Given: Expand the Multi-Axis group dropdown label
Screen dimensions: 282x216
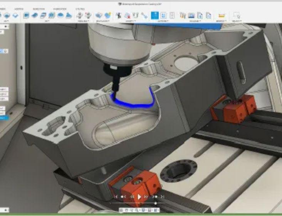Looking at the screenshot, I should point(103,21).
